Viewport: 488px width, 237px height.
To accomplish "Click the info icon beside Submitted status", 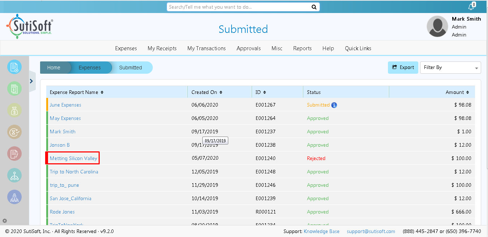I will tap(334, 105).
